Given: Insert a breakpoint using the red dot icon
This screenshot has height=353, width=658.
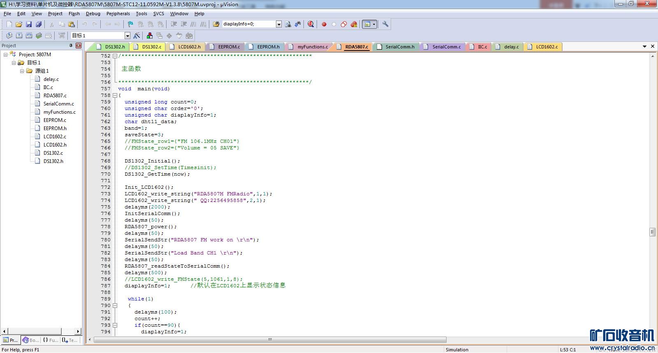Looking at the screenshot, I should pyautogui.click(x=324, y=24).
